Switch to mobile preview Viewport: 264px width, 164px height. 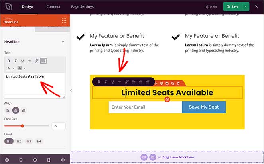pos(49,160)
